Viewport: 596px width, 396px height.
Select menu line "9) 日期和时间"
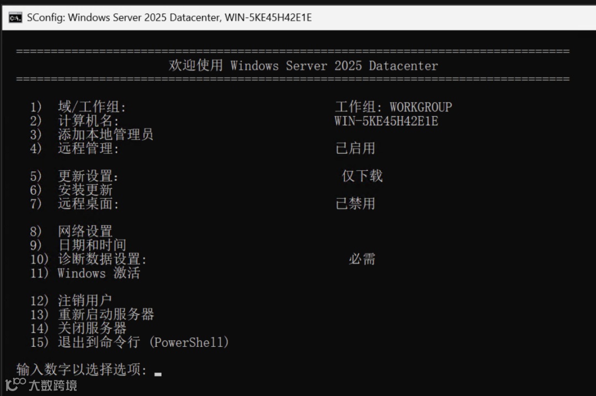pyautogui.click(x=78, y=245)
